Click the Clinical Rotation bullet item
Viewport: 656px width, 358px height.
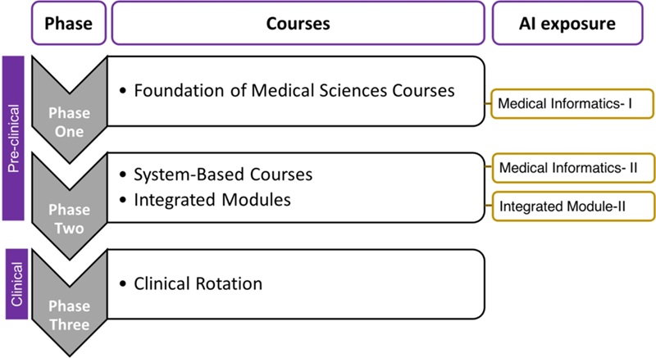coord(191,283)
